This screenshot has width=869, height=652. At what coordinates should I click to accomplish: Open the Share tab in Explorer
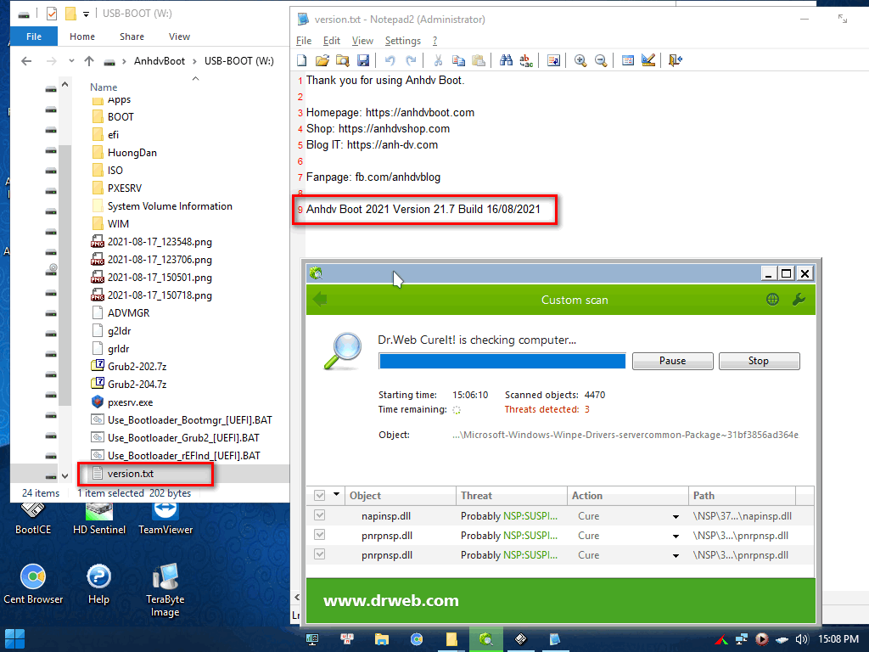pos(132,37)
